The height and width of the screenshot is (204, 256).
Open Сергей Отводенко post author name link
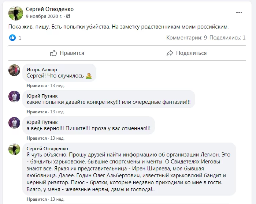click(49, 9)
